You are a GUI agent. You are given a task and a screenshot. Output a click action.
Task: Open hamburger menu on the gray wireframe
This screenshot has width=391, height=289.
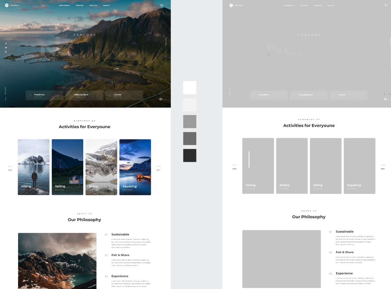pos(386,5)
